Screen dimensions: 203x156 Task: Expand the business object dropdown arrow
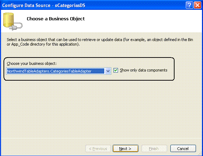click(108, 71)
